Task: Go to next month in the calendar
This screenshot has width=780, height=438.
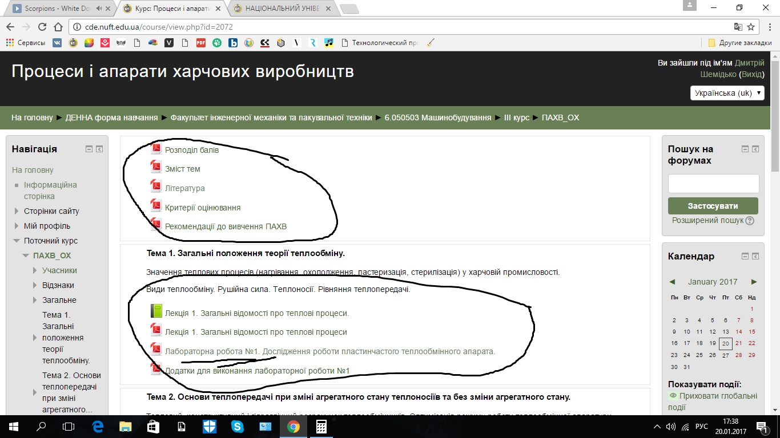Action: [754, 282]
